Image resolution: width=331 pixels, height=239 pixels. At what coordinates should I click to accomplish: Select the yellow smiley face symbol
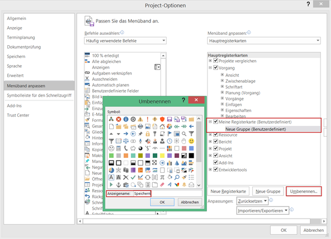pyautogui.click(x=191, y=141)
